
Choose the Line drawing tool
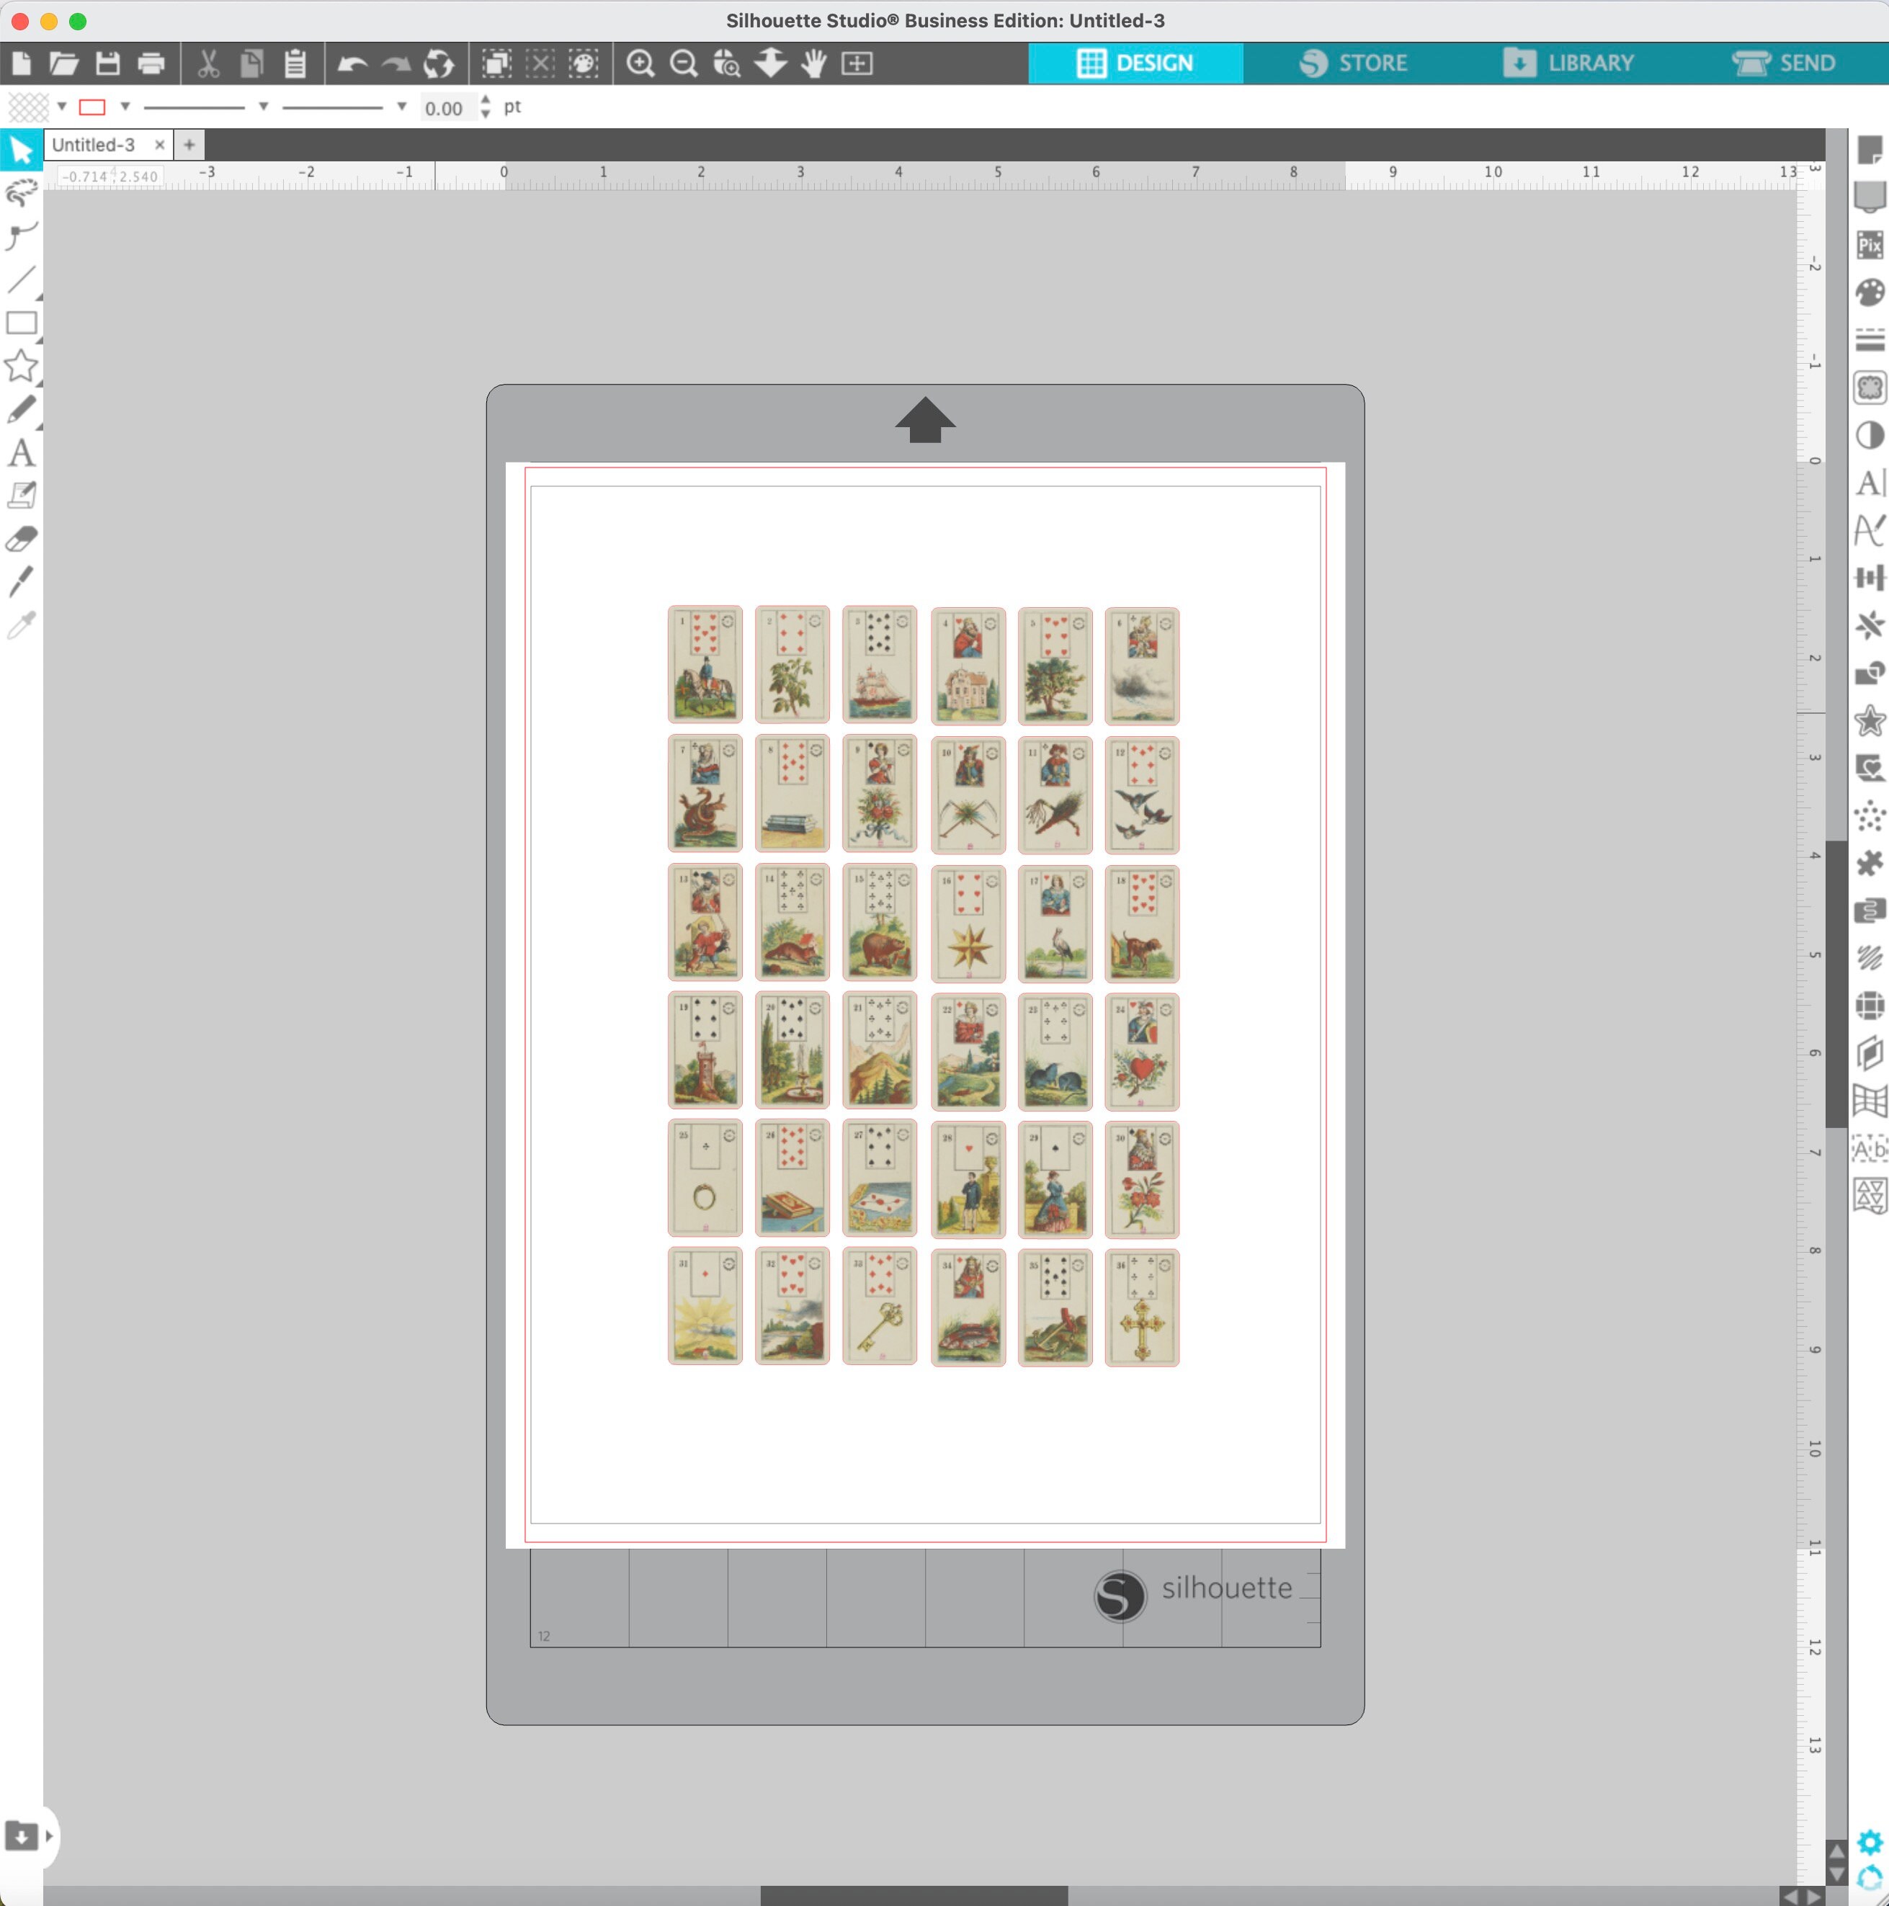coord(21,280)
